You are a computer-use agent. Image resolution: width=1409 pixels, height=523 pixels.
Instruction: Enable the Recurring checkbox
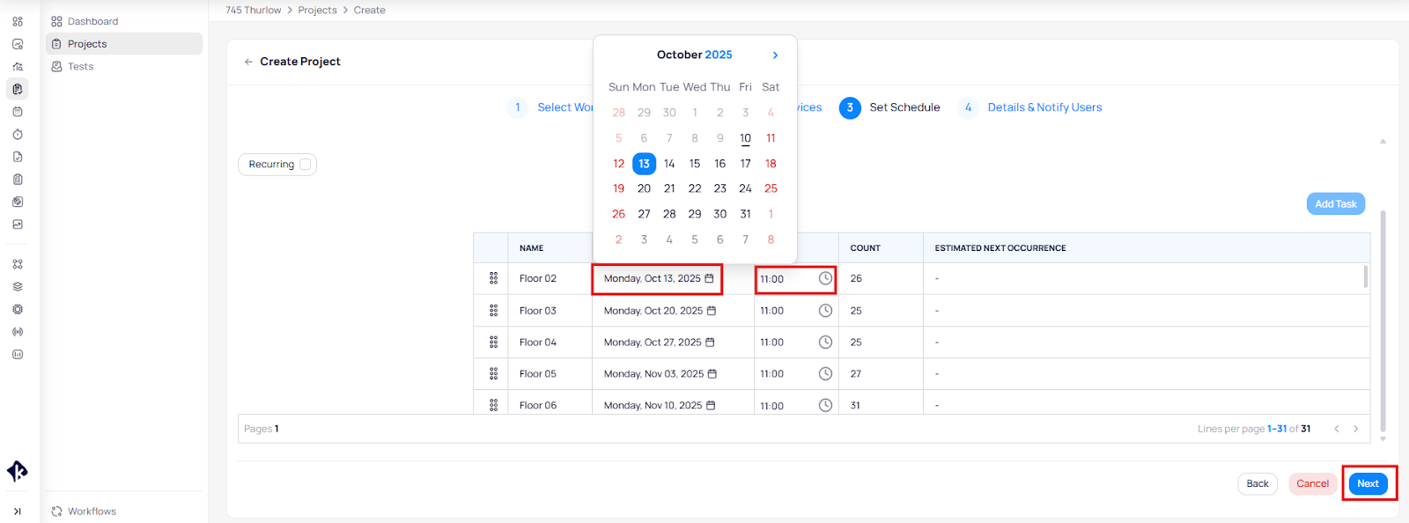306,165
